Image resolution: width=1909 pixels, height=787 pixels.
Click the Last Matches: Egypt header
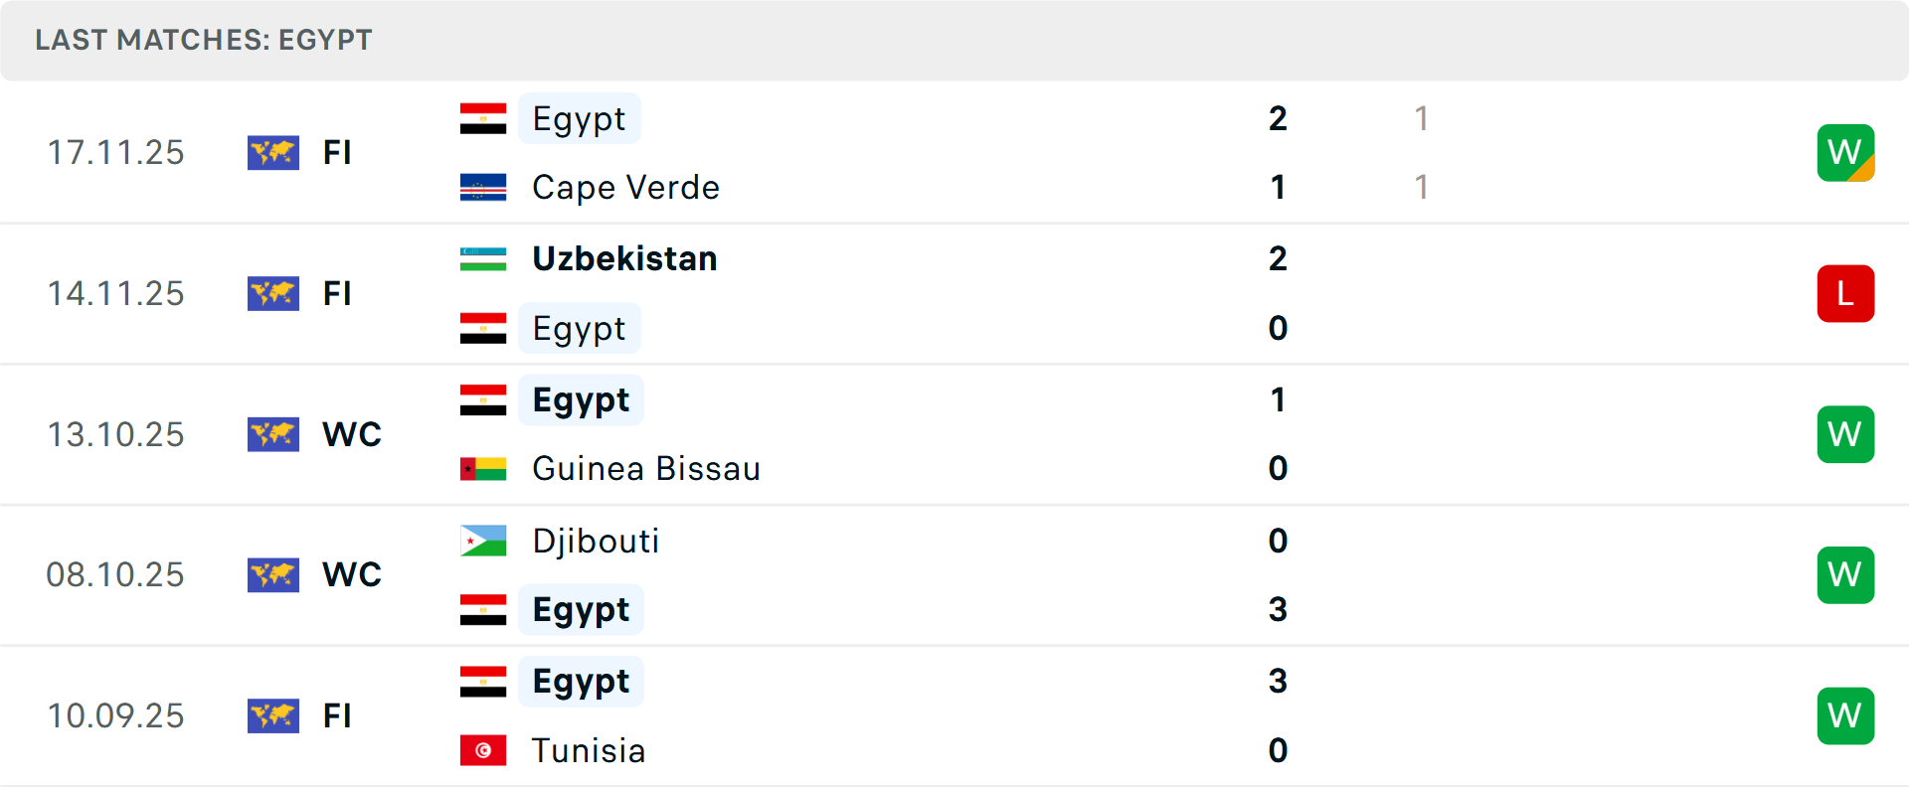tap(204, 40)
